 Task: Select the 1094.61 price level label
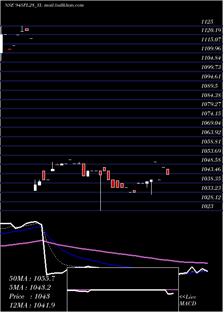211,76
